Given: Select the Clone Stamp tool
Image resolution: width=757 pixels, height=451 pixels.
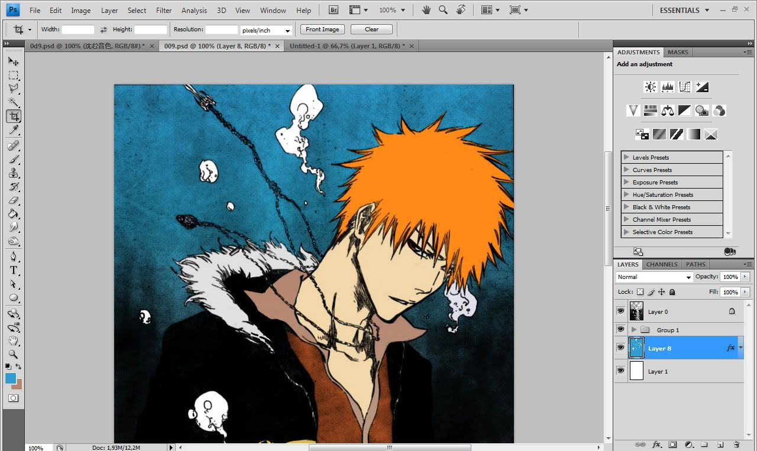Looking at the screenshot, I should pos(13,173).
